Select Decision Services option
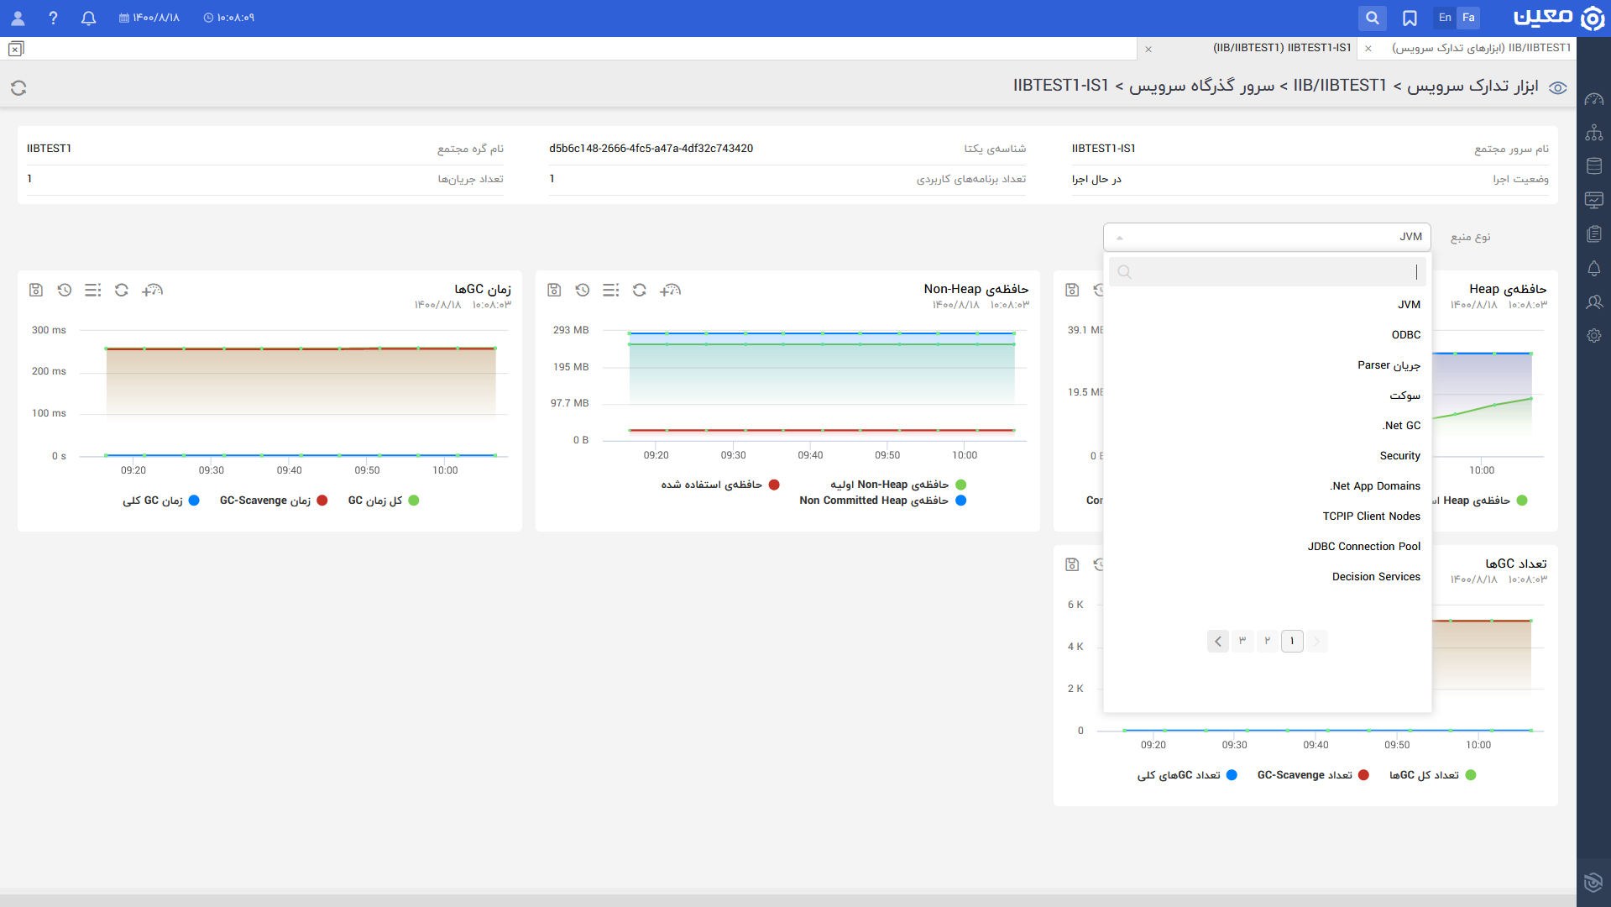 click(x=1267, y=577)
